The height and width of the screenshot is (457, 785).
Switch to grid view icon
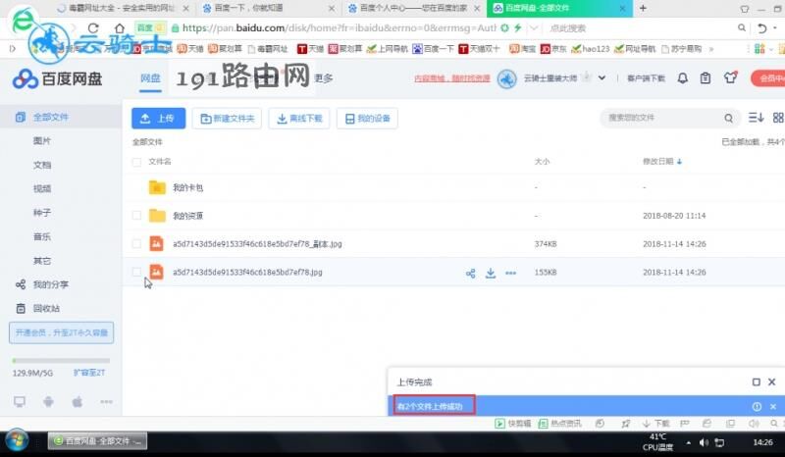tap(778, 118)
